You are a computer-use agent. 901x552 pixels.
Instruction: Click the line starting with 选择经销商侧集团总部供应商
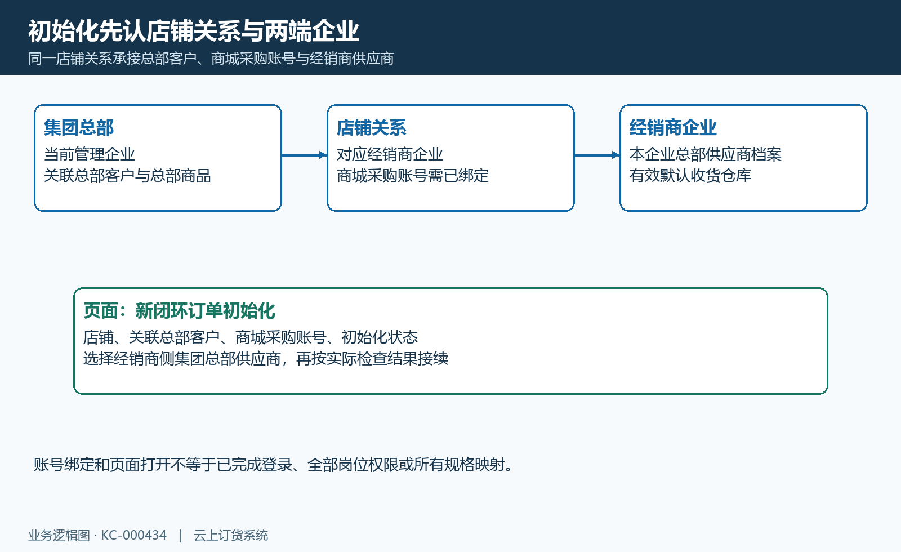[x=266, y=359]
